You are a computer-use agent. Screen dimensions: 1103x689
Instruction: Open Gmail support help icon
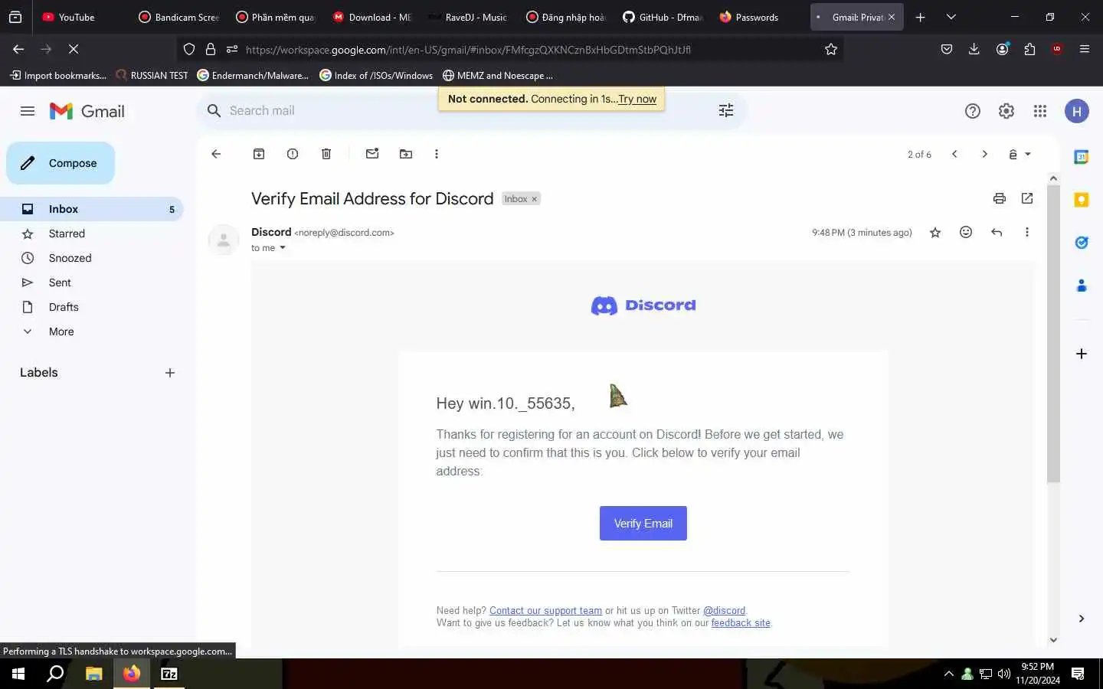pyautogui.click(x=973, y=111)
